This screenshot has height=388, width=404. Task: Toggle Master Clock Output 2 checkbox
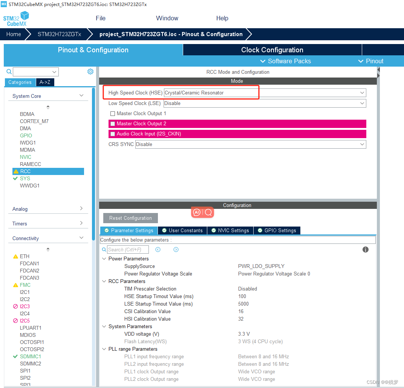click(113, 124)
